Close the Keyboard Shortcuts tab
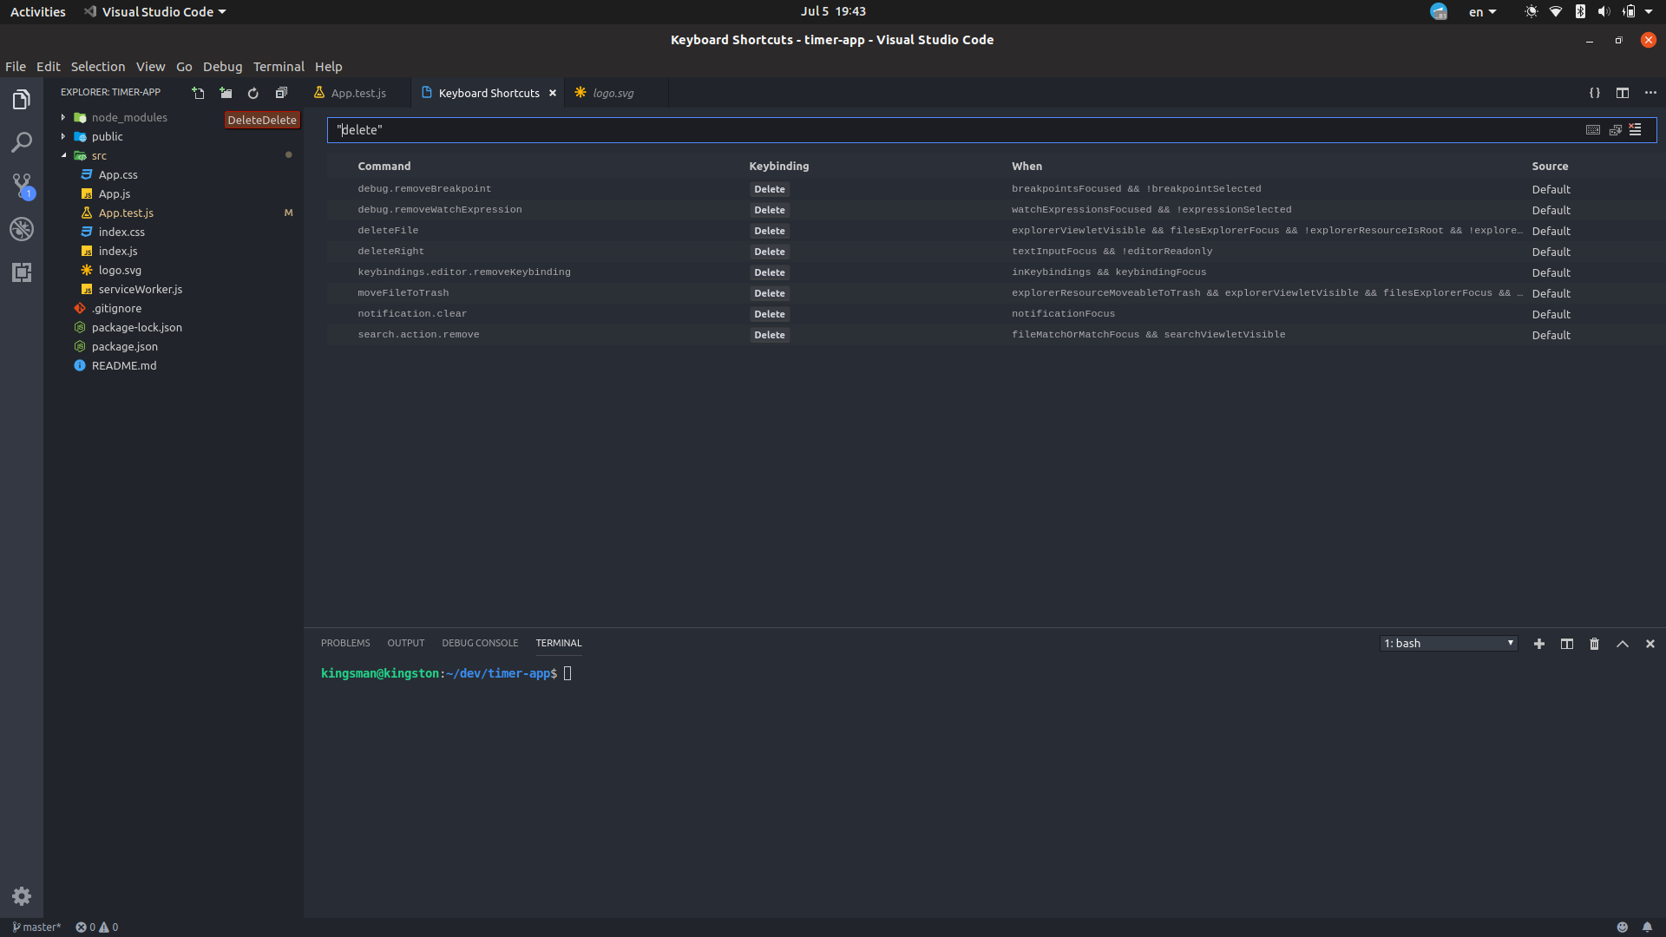This screenshot has height=937, width=1666. pos(553,93)
